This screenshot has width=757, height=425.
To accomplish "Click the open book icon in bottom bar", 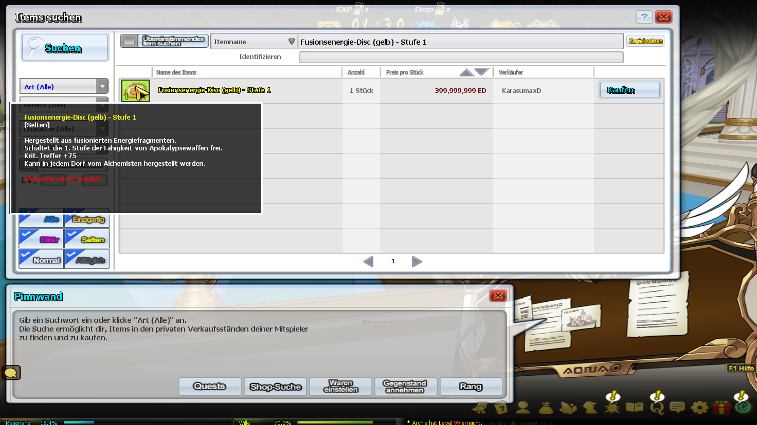I will 635,408.
